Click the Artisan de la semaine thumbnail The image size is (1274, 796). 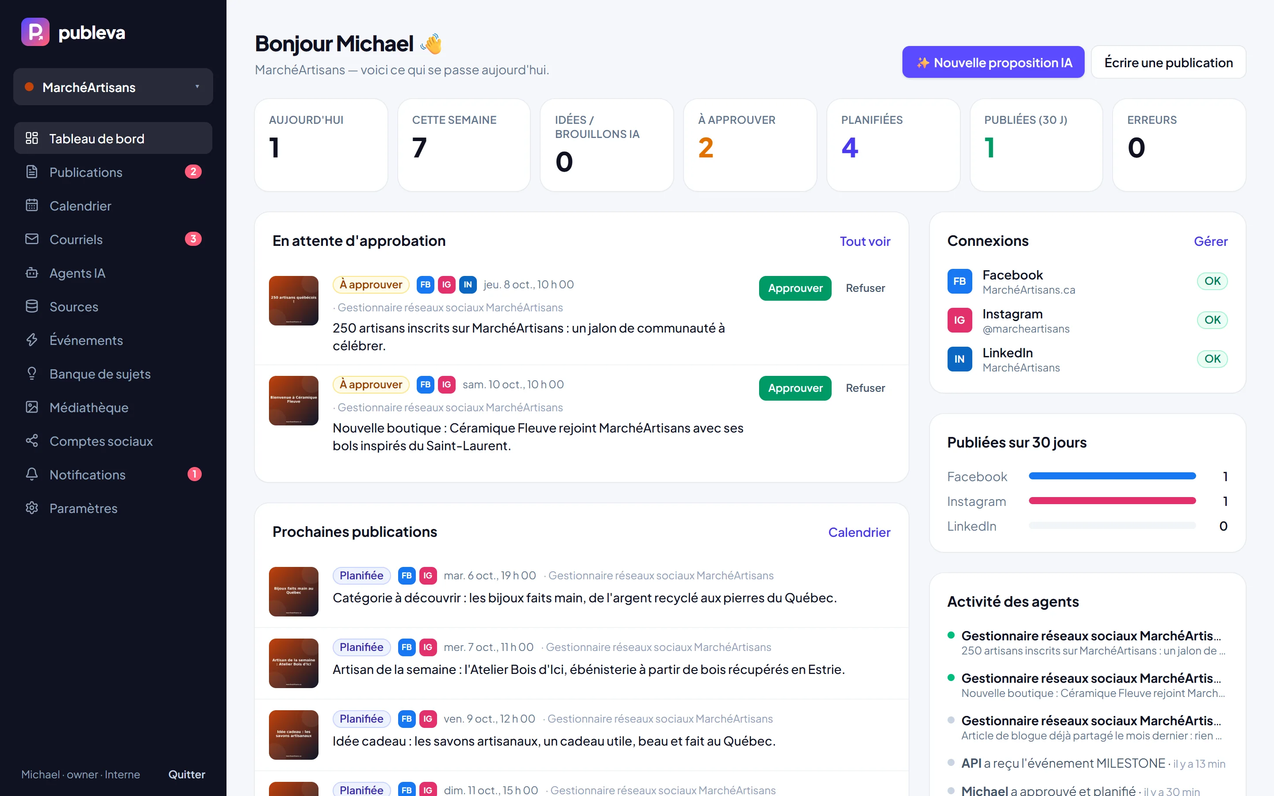point(294,663)
